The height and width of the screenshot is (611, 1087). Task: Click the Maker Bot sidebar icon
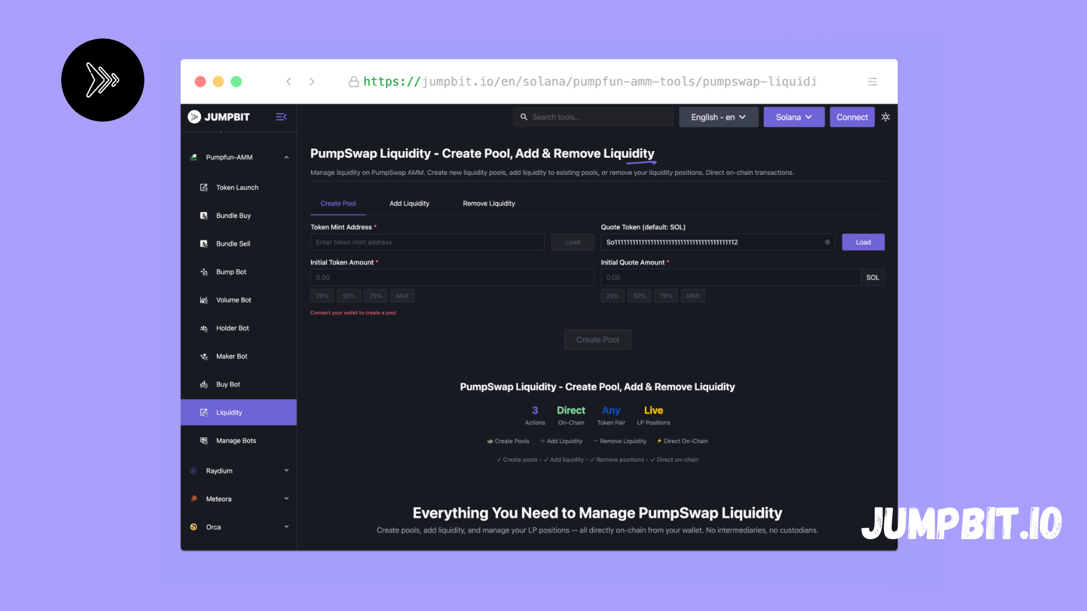point(204,356)
